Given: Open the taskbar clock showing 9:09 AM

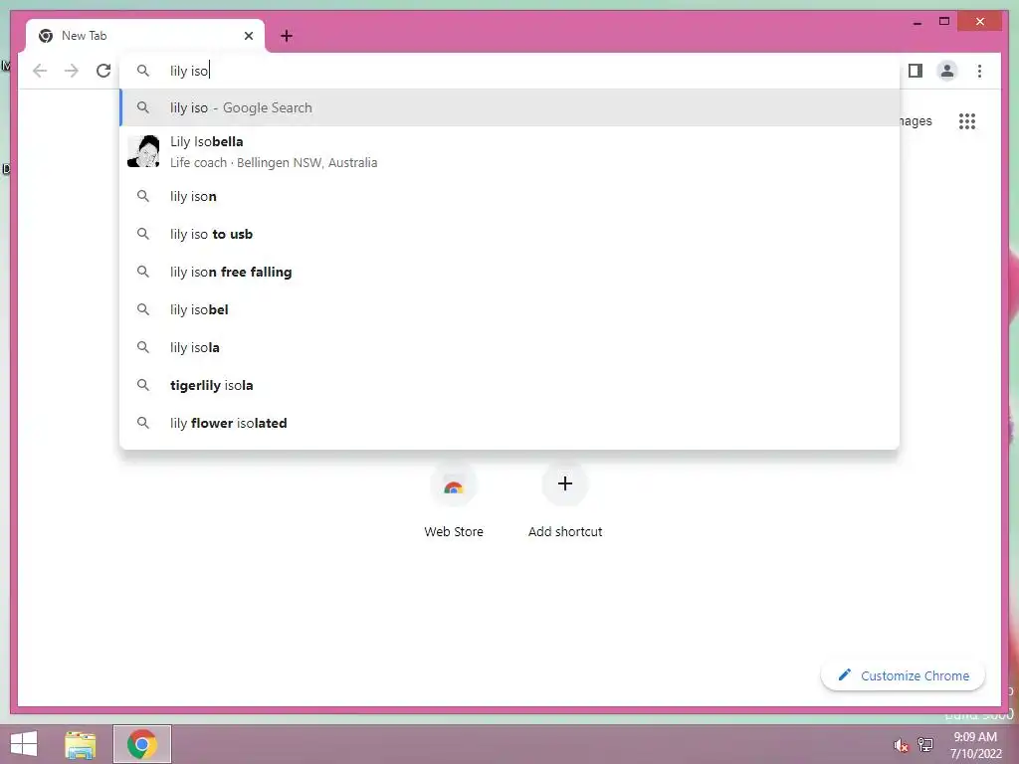Looking at the screenshot, I should pos(975,744).
